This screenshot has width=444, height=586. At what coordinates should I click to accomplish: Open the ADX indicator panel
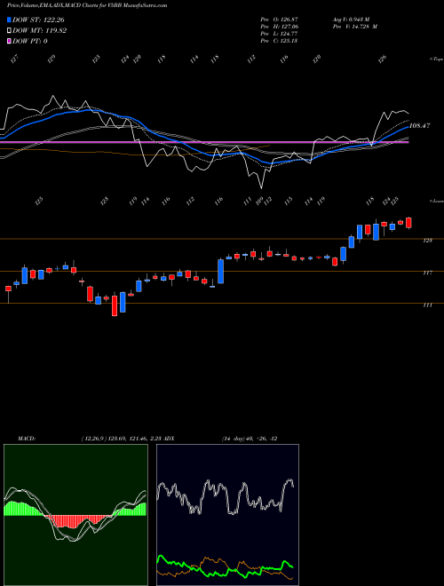click(x=227, y=515)
